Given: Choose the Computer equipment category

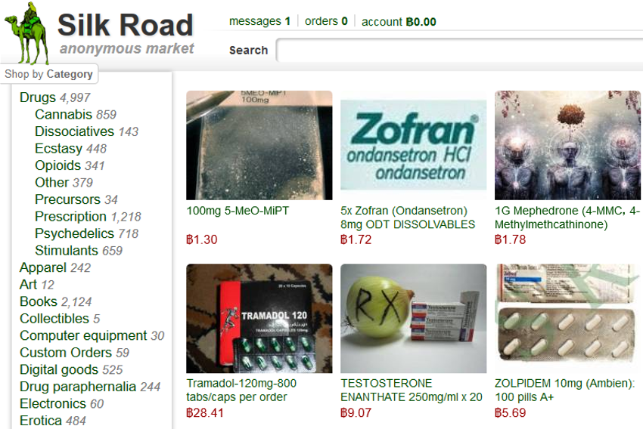Looking at the screenshot, I should tap(83, 335).
